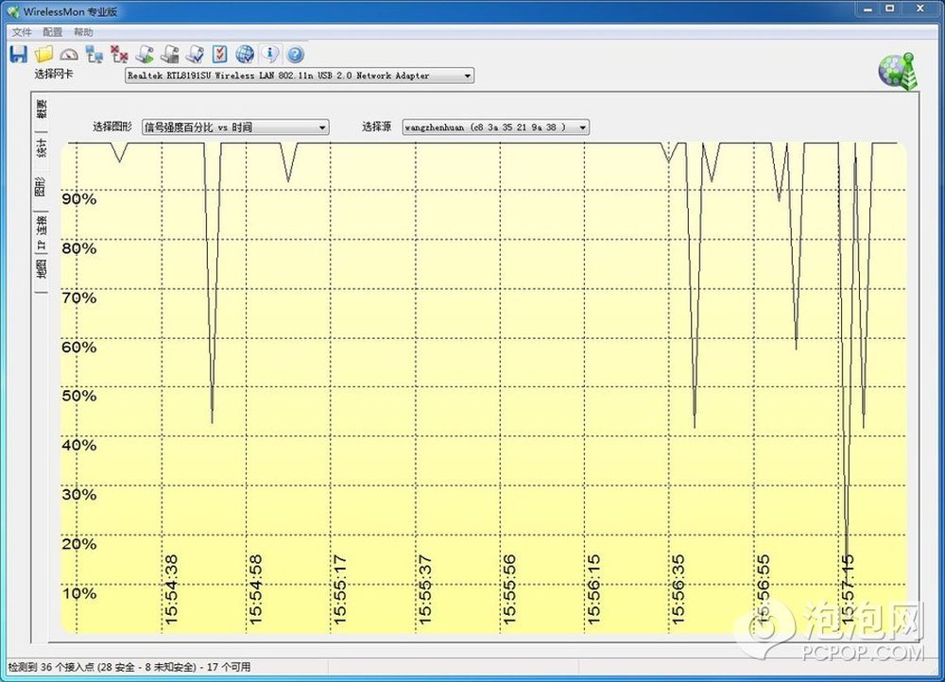Switch to the 概要 side tab
The width and height of the screenshot is (945, 682).
pos(41,109)
